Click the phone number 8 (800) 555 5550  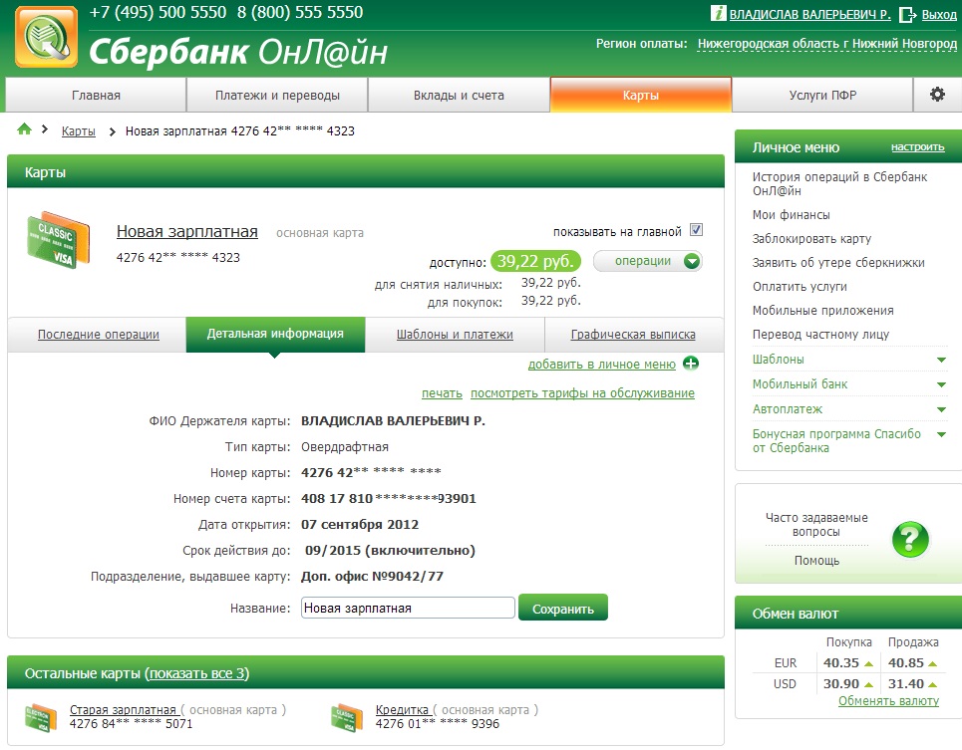(x=300, y=12)
